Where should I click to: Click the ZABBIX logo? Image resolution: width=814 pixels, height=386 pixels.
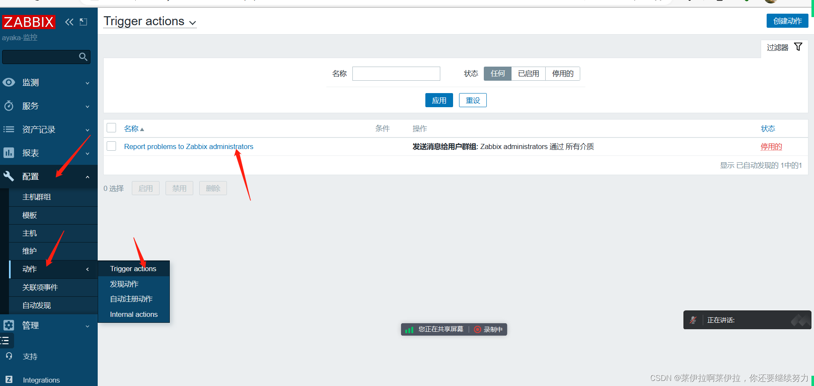[x=29, y=22]
